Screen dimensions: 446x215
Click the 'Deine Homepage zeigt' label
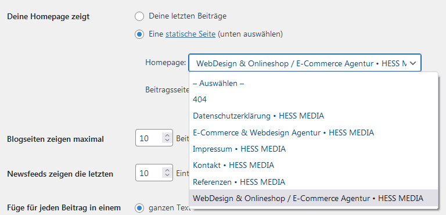coord(48,16)
